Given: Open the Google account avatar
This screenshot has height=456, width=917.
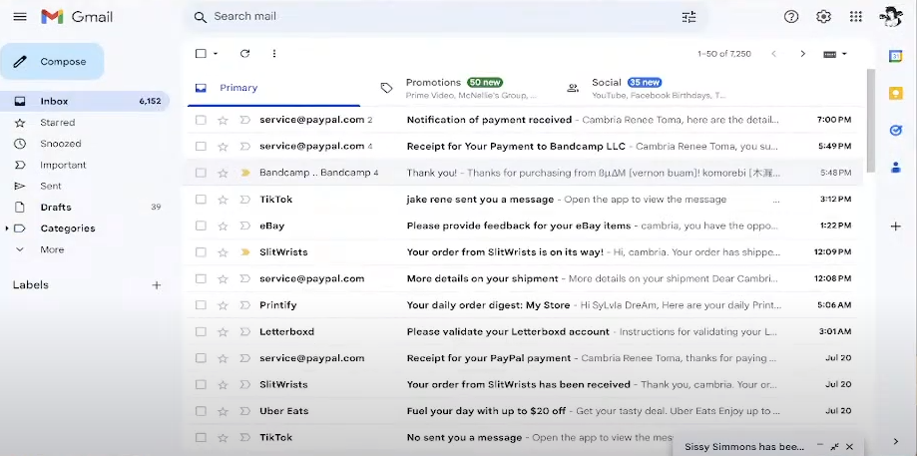Looking at the screenshot, I should [x=891, y=16].
